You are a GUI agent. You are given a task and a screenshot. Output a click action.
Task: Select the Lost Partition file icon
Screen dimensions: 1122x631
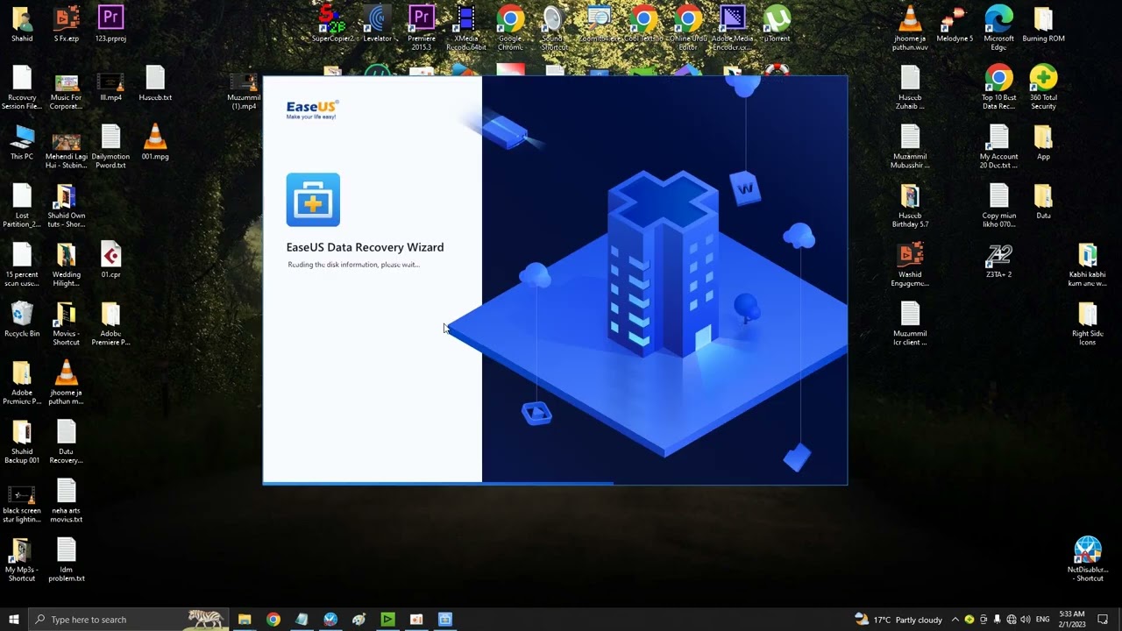[x=22, y=206]
